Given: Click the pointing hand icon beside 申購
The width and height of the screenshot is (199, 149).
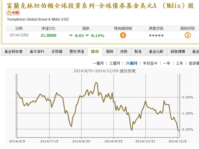Looking at the screenshot, I should (x=9, y=13).
